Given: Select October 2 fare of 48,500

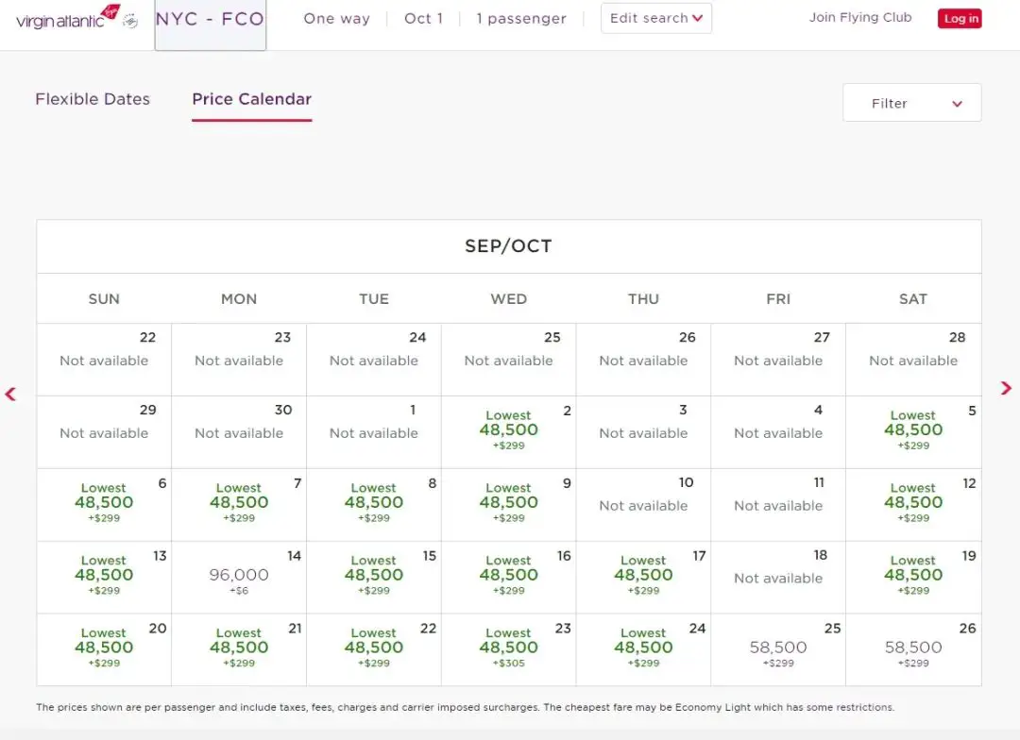Looking at the screenshot, I should click(509, 430).
